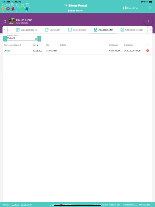Image resolution: width=155 pixels, height=207 pixels.
Task: Click the family icon beside Bauer, Linus
Action: tap(125, 8)
